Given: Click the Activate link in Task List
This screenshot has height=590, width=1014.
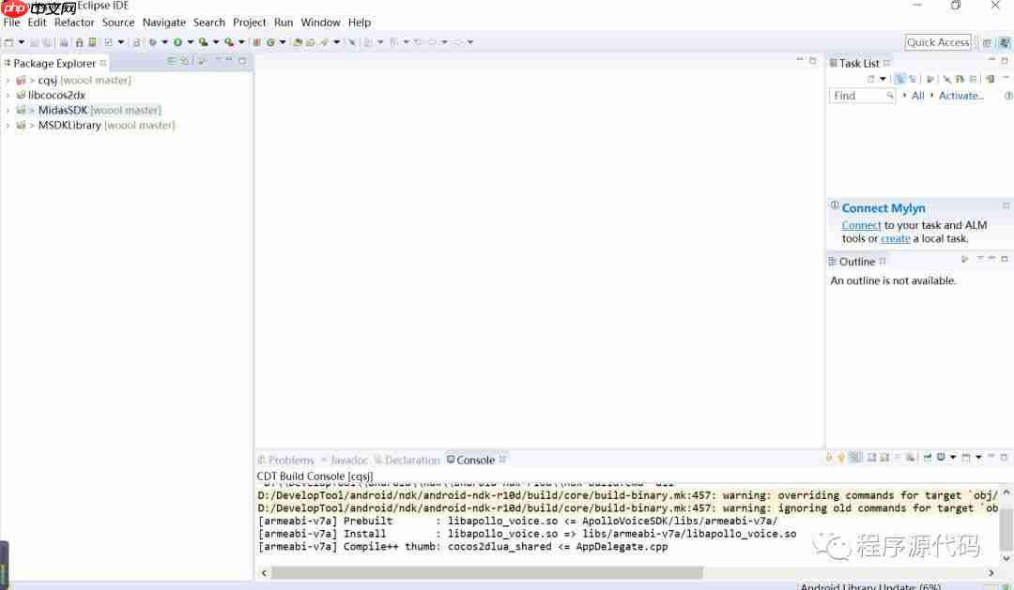Looking at the screenshot, I should [960, 96].
